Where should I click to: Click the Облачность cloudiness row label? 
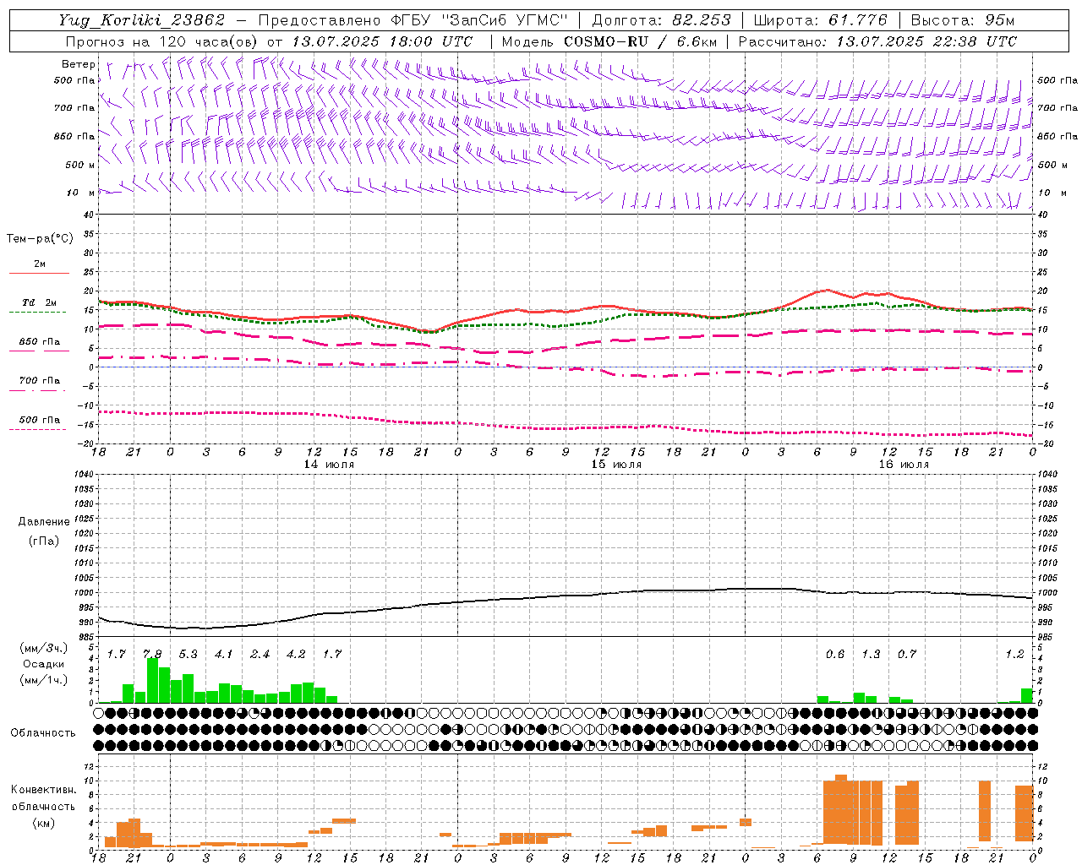pyautogui.click(x=43, y=732)
